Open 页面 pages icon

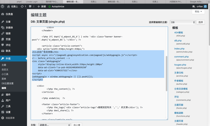(x=3, y=39)
